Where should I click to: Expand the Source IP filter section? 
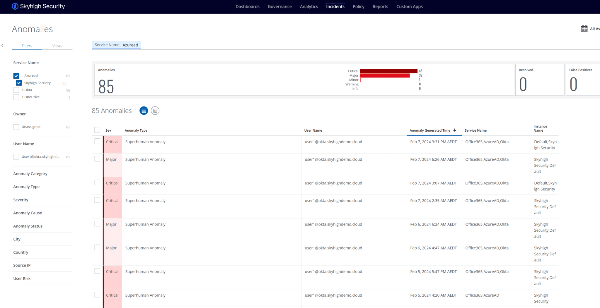tap(22, 266)
